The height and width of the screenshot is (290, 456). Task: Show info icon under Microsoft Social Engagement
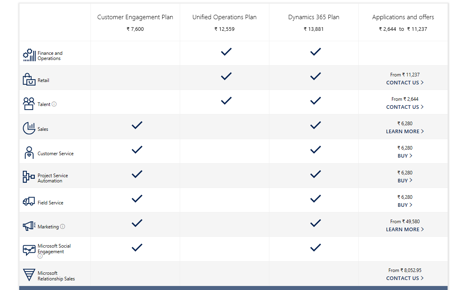[x=40, y=256]
